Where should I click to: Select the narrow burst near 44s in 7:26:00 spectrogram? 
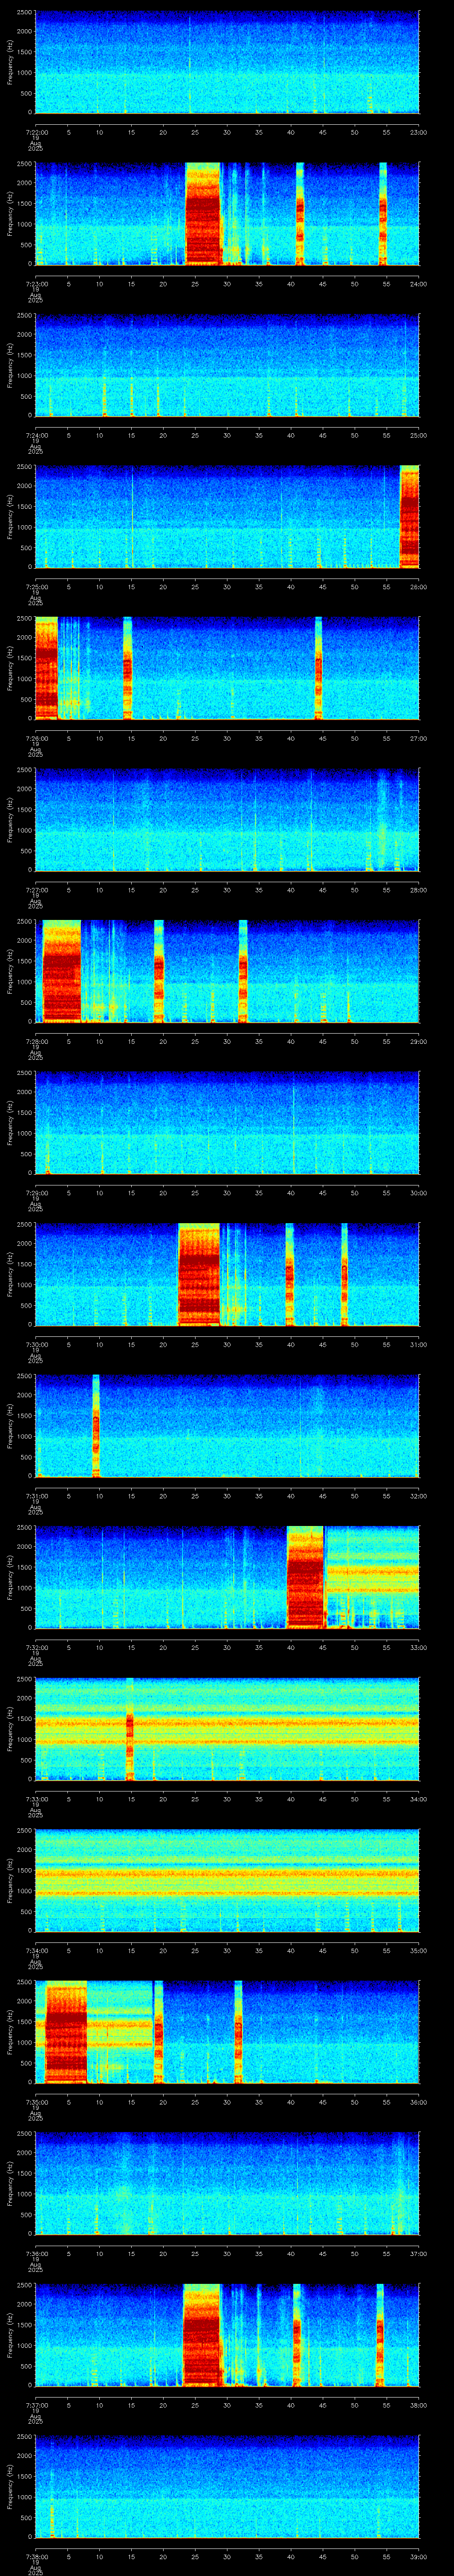[x=318, y=668]
